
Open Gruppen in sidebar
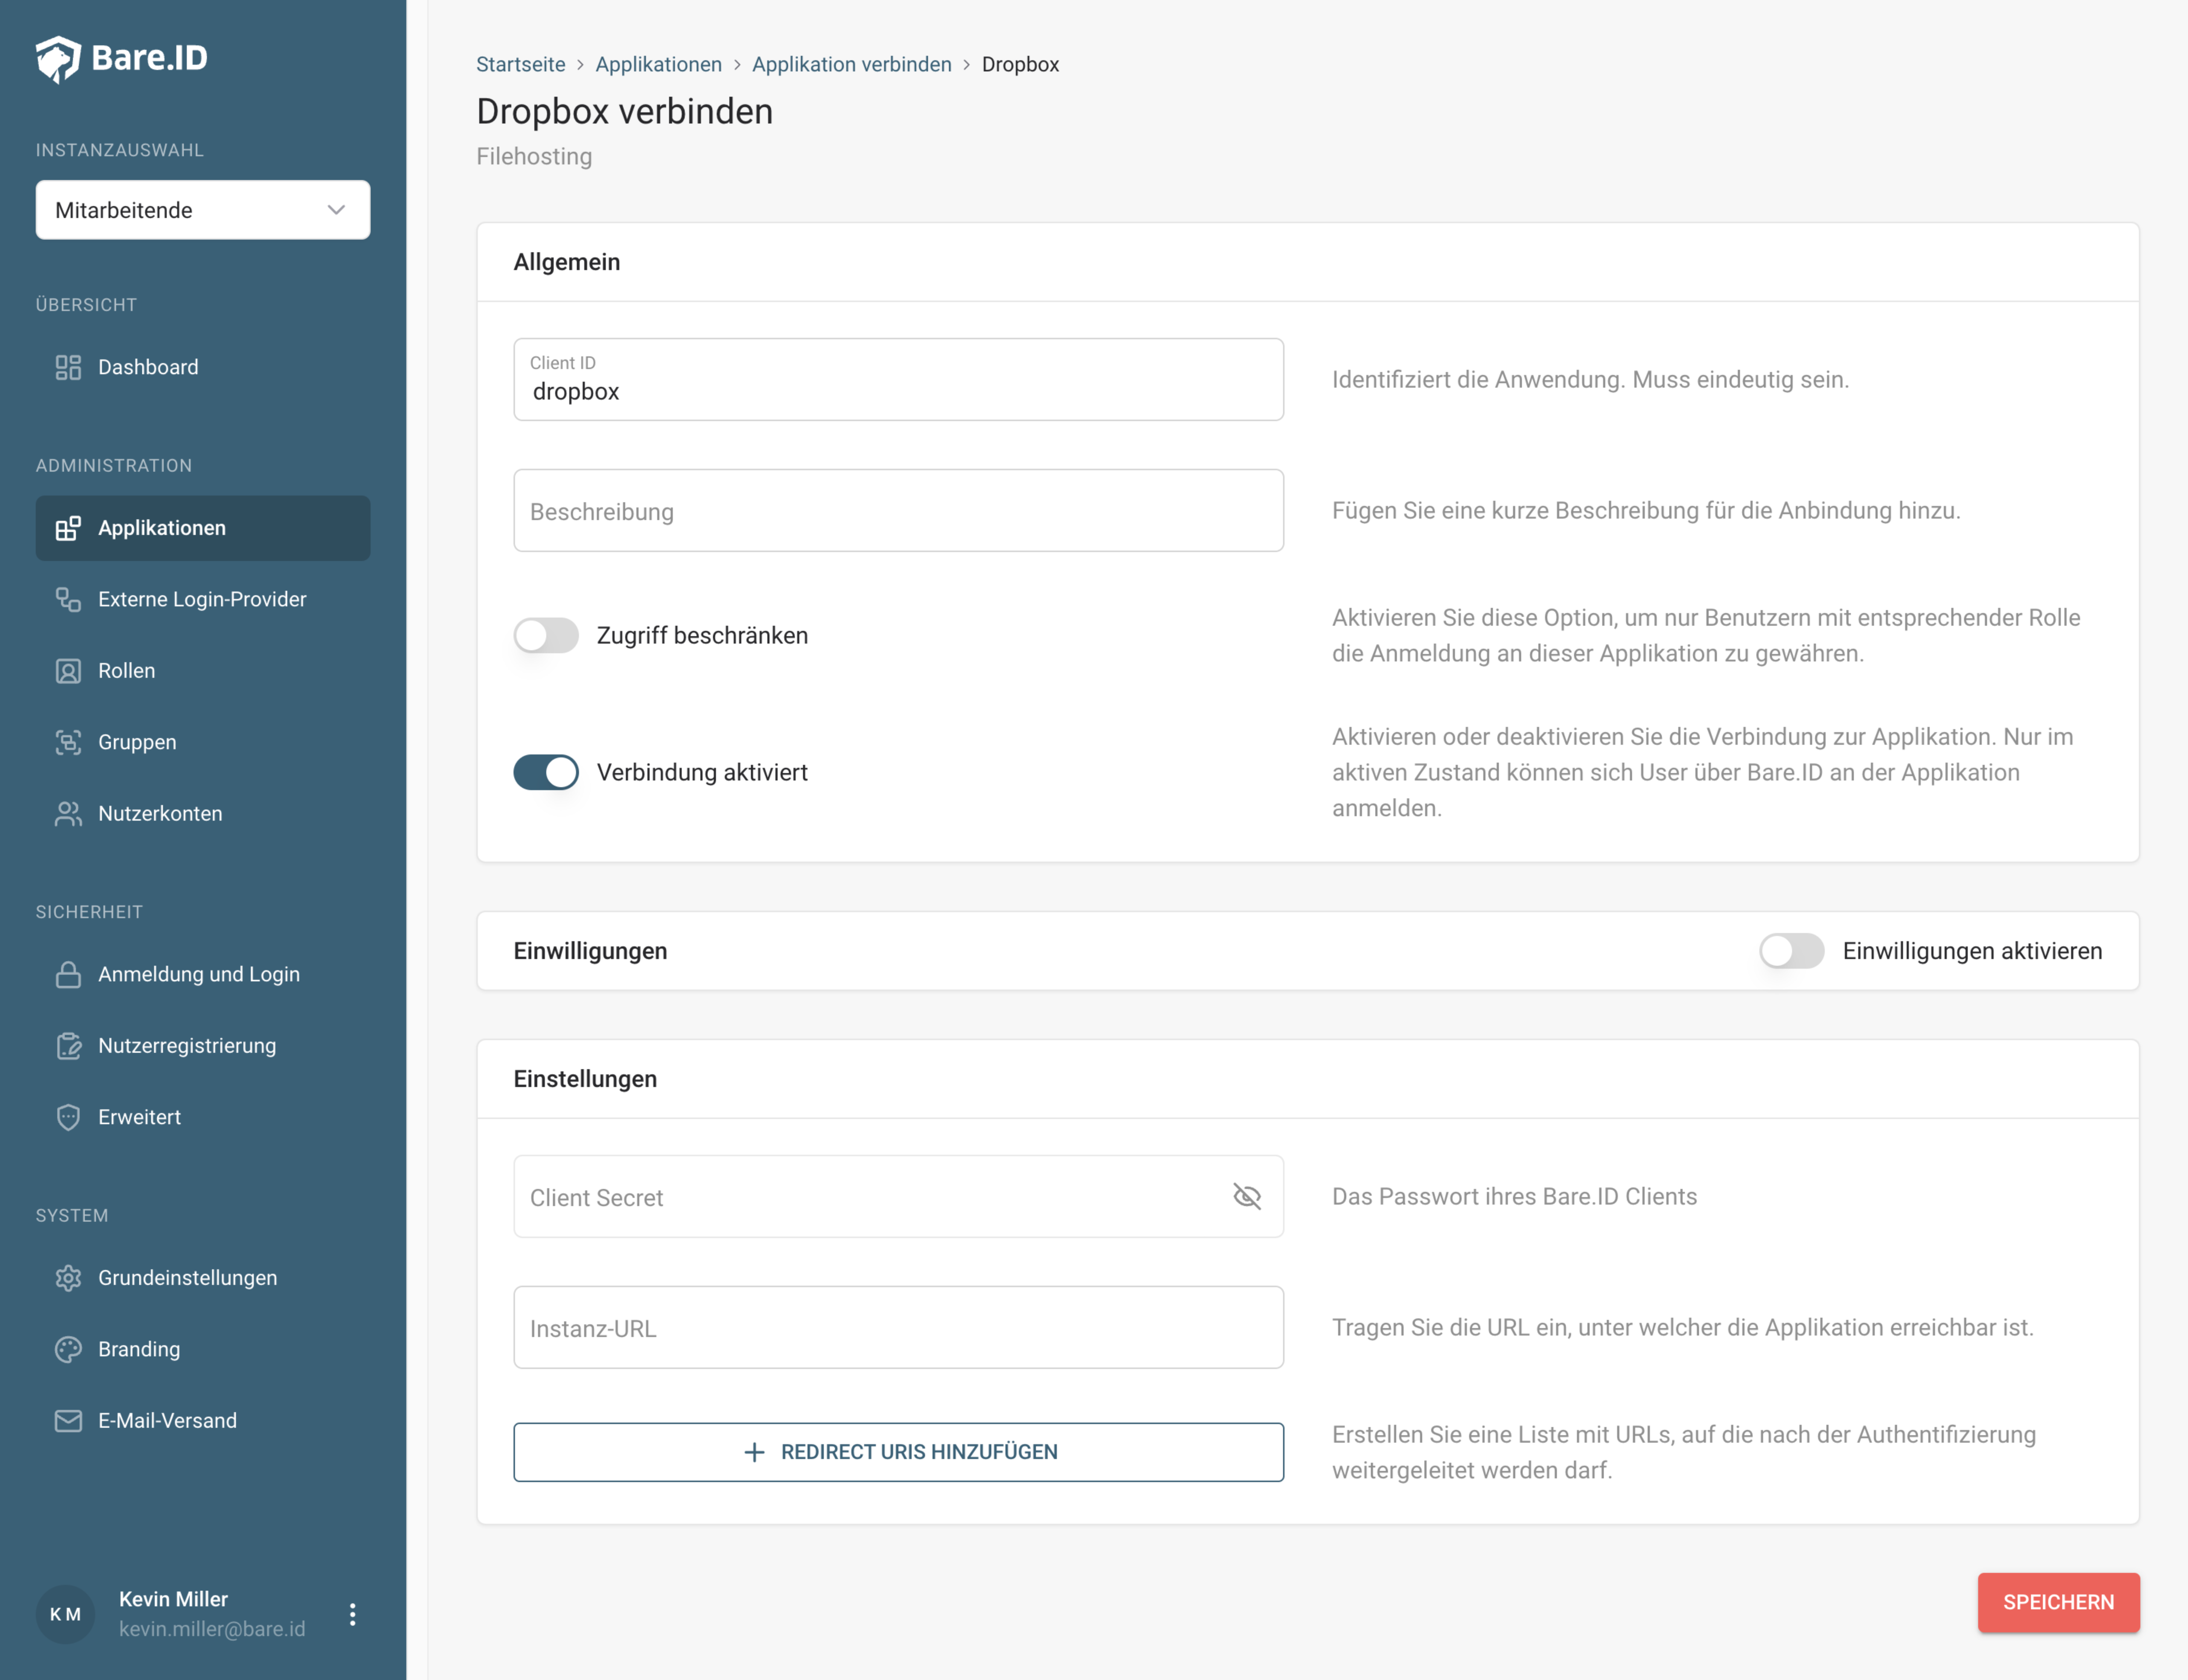(x=203, y=742)
